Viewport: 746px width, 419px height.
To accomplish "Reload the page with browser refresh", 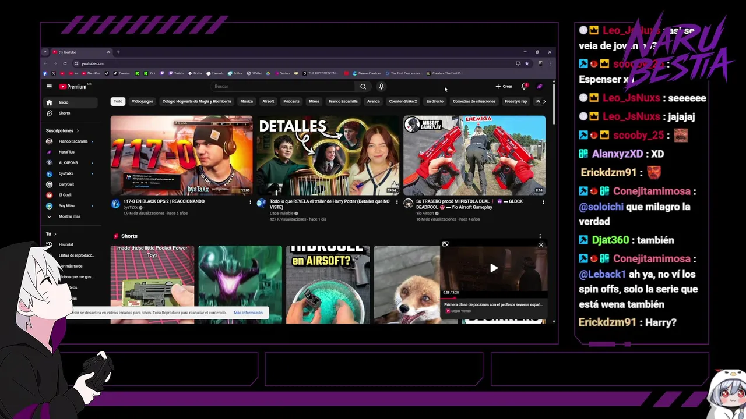I will 65,63.
